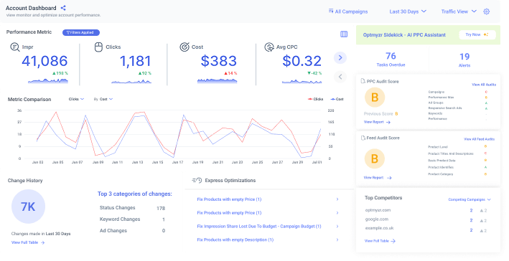The height and width of the screenshot is (261, 509).
Task: Click the Ad Changes row
Action: (132, 231)
